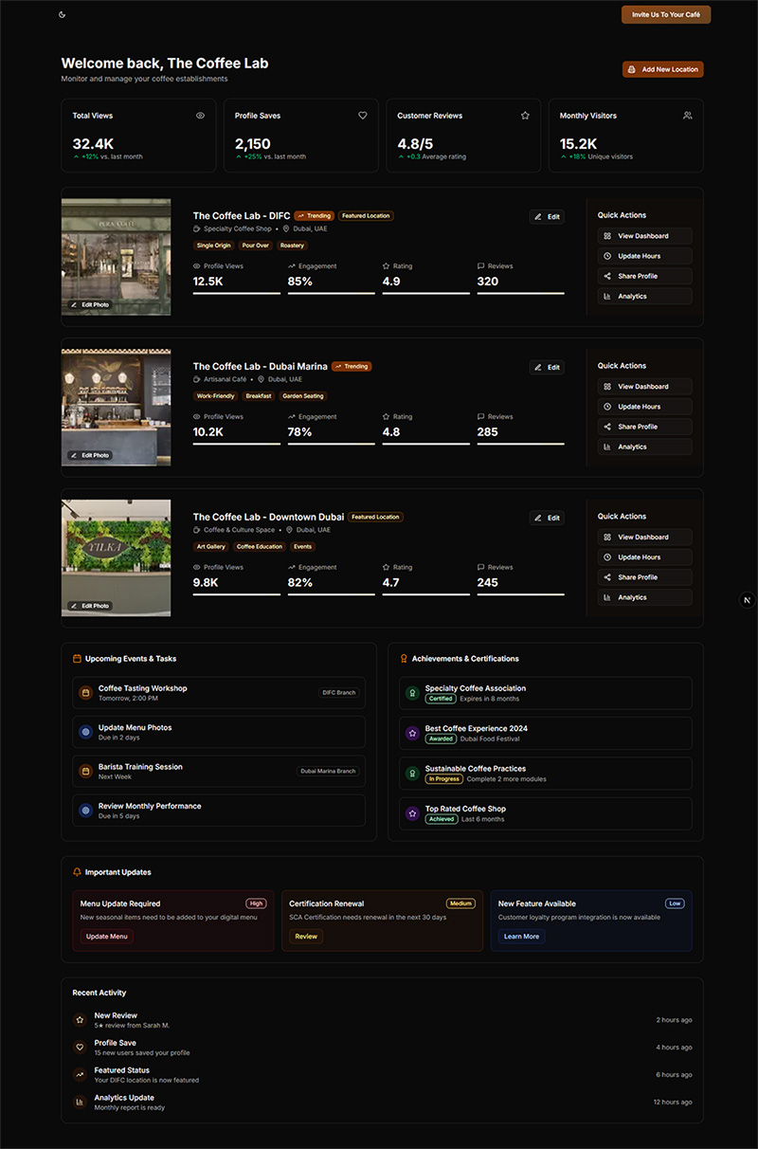The width and height of the screenshot is (758, 1149).
Task: Click the calendar icon beside Upcoming Events & Tasks
Action: [x=77, y=659]
